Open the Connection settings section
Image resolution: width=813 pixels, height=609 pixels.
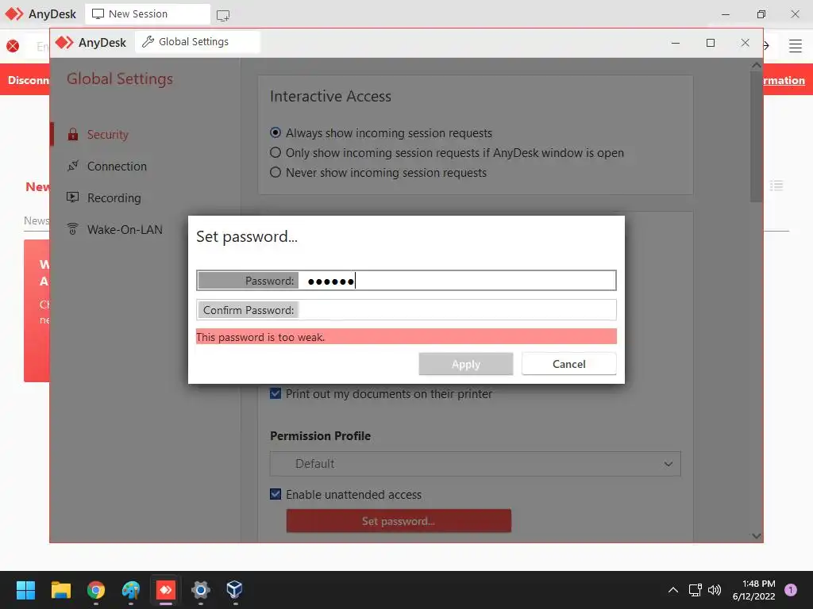(x=117, y=167)
